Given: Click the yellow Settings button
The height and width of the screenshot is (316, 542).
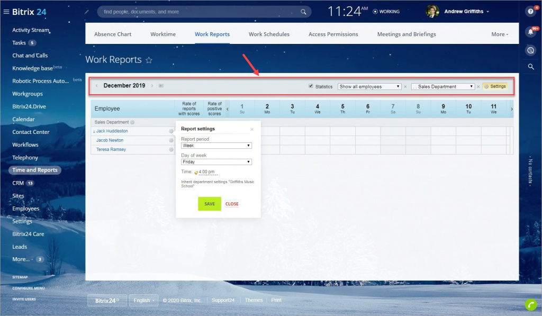Looking at the screenshot, I should pyautogui.click(x=495, y=86).
